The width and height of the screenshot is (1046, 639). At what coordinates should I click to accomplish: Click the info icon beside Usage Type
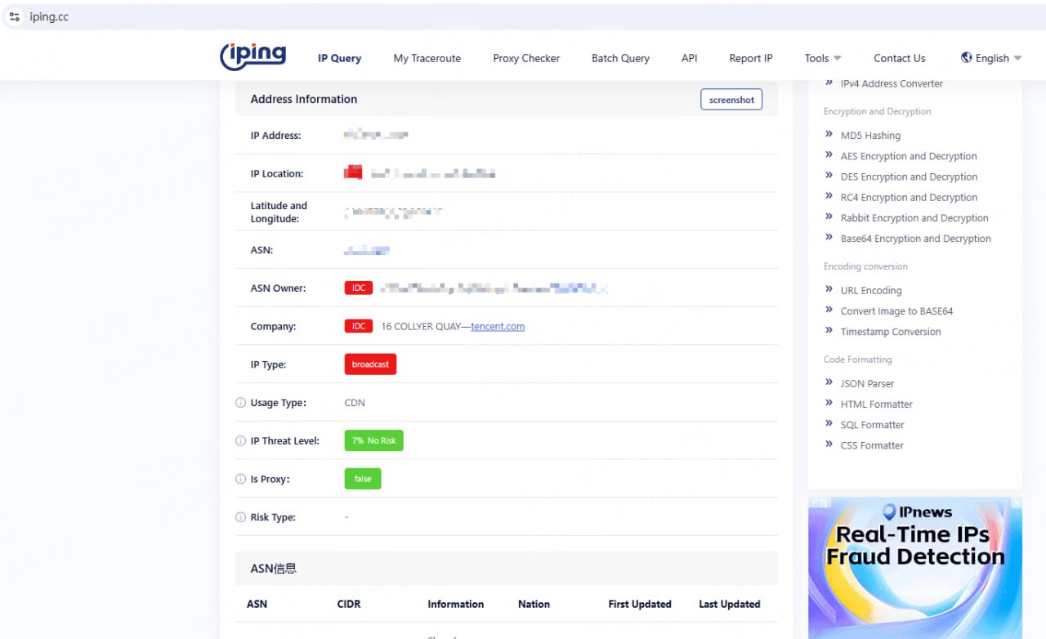coord(240,403)
